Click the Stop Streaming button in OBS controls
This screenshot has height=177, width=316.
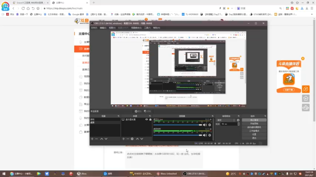coord(254,120)
